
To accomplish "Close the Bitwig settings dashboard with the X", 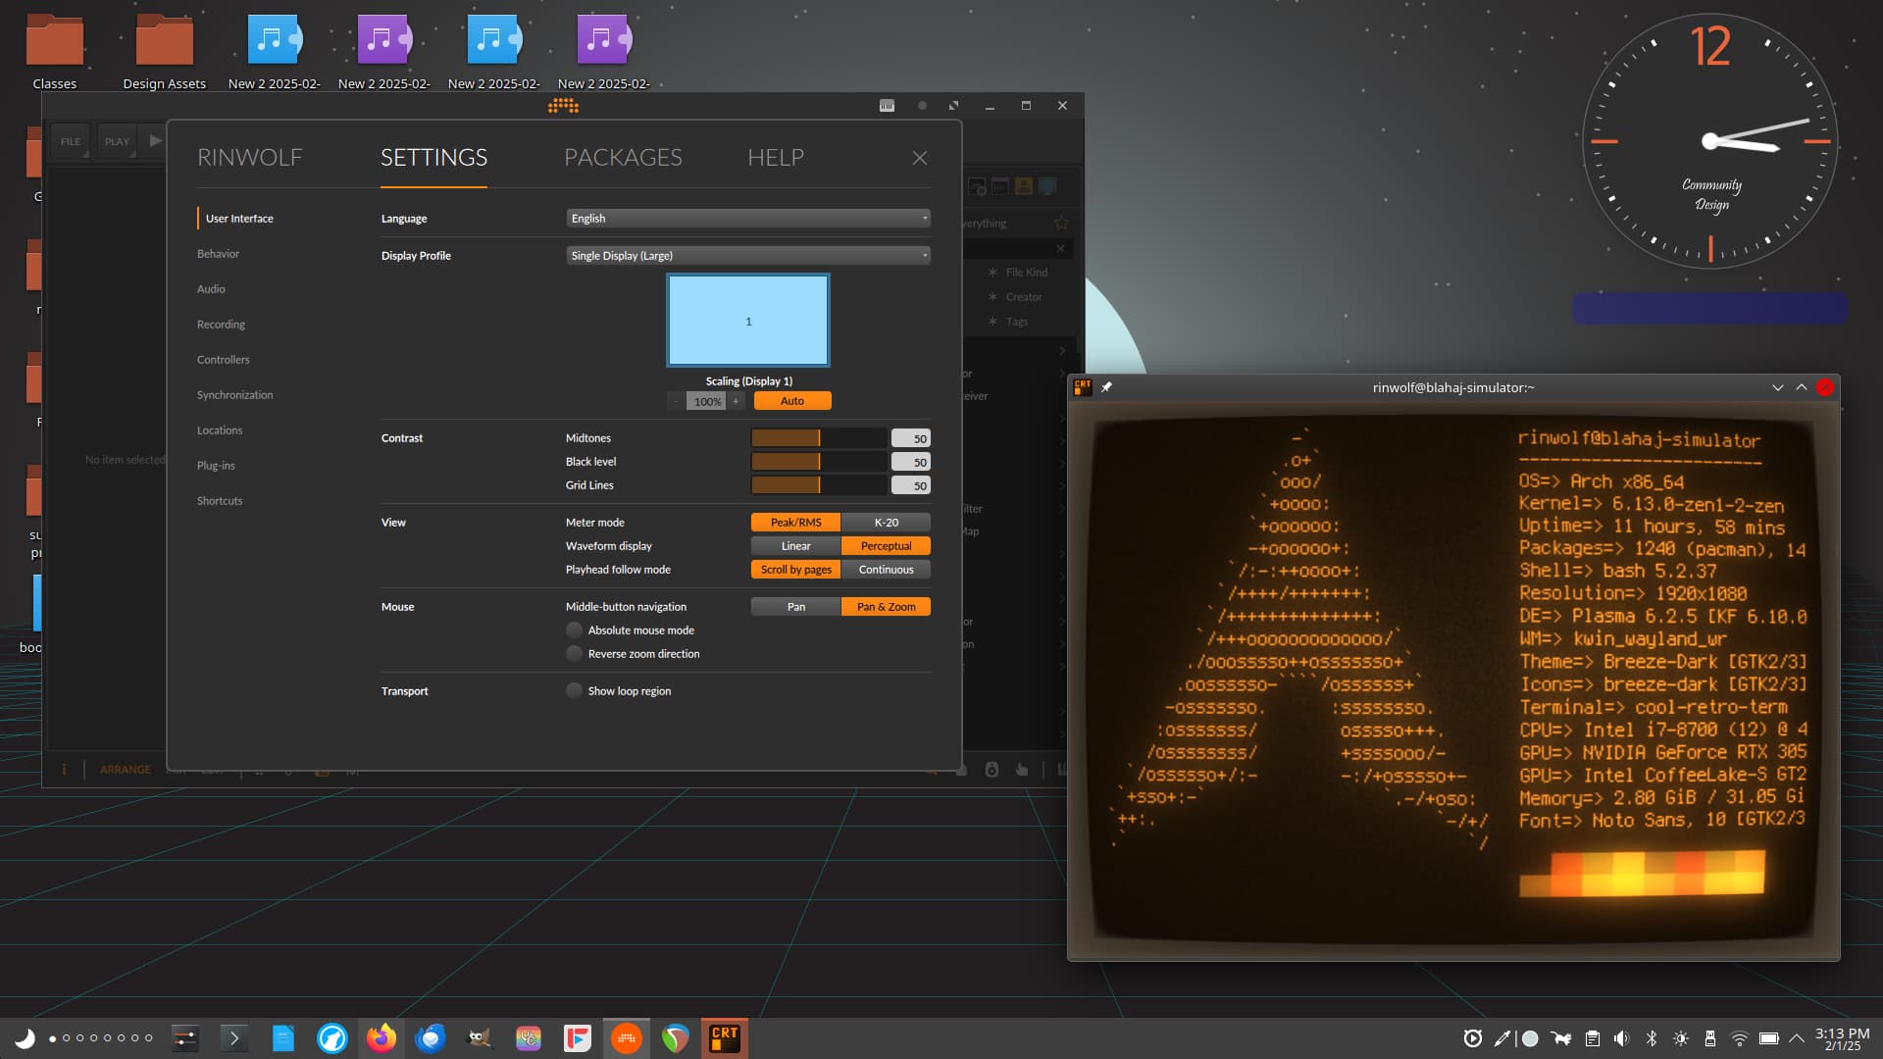I will [x=919, y=158].
